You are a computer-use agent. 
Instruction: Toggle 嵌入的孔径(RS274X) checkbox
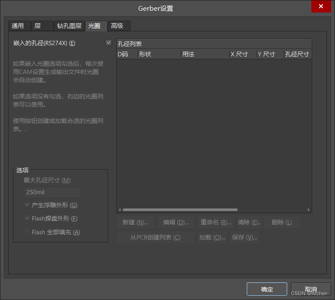[x=109, y=43]
